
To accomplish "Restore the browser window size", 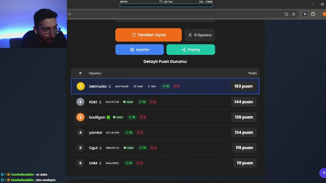I will tap(322, 4).
